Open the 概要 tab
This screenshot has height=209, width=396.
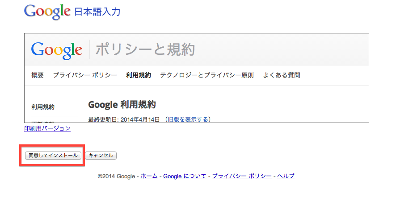38,75
